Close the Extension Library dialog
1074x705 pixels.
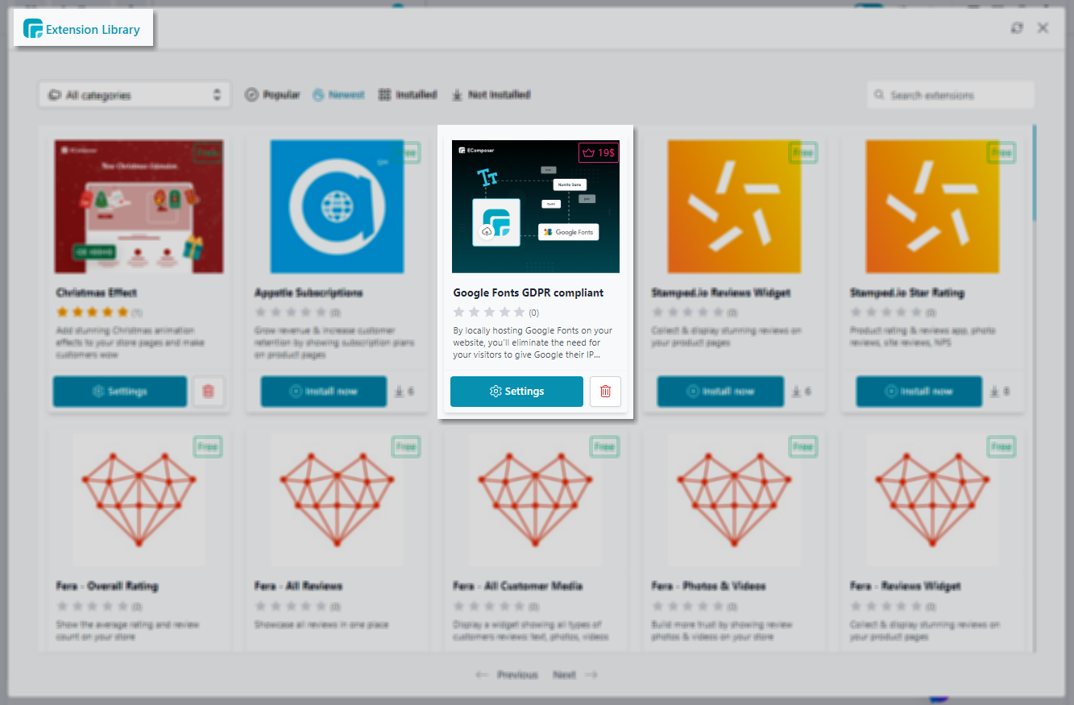[x=1043, y=28]
